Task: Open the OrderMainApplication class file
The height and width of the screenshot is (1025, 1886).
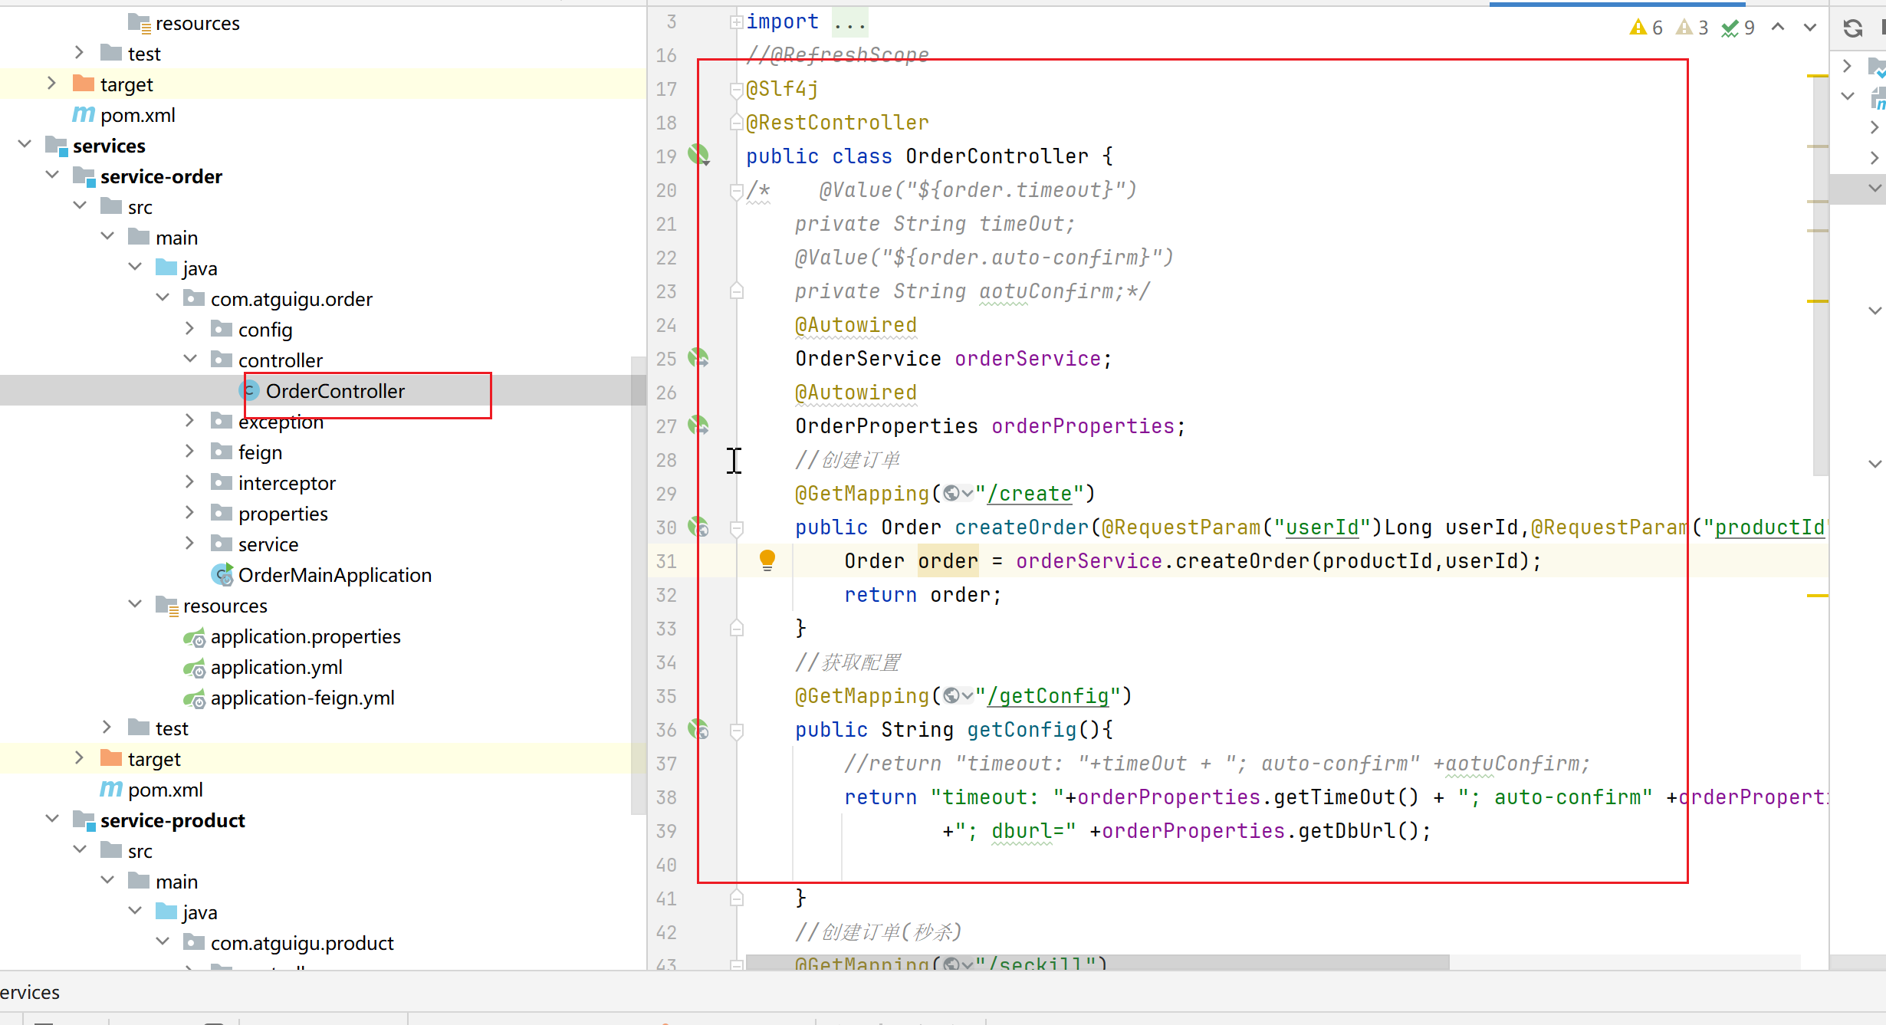Action: click(334, 575)
